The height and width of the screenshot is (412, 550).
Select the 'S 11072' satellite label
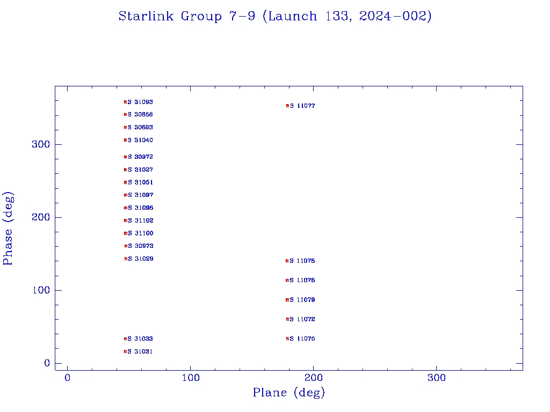click(302, 320)
